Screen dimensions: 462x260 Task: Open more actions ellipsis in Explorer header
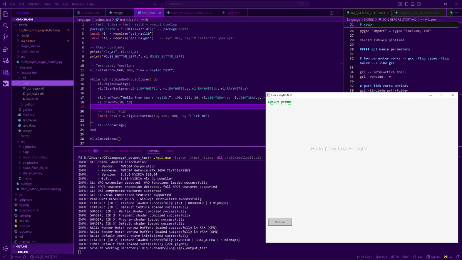point(68,13)
